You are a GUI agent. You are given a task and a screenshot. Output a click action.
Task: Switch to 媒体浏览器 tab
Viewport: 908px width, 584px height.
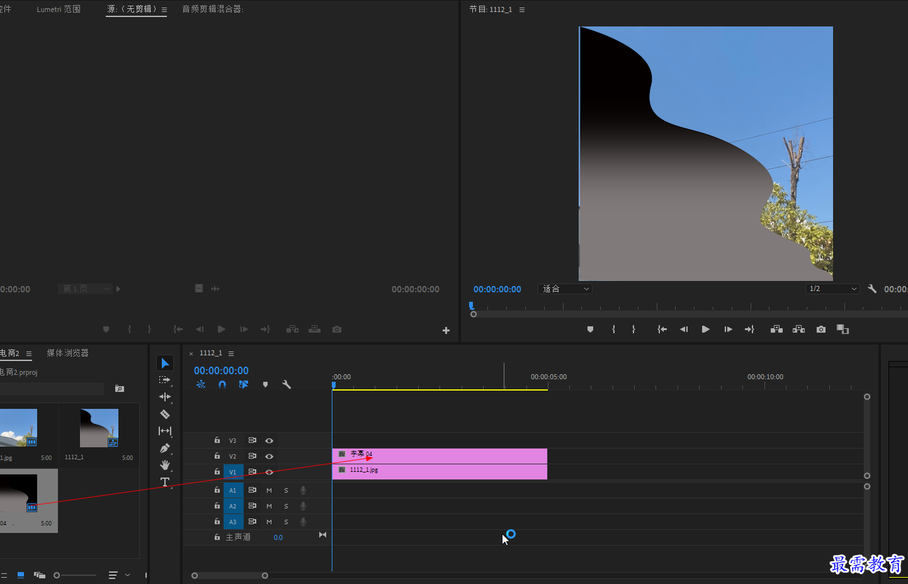point(67,353)
